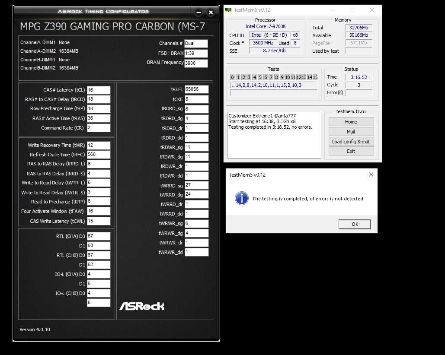The height and width of the screenshot is (355, 445).
Task: Select the Refresh Cycle Time (tRFC) field
Action: click(x=99, y=155)
